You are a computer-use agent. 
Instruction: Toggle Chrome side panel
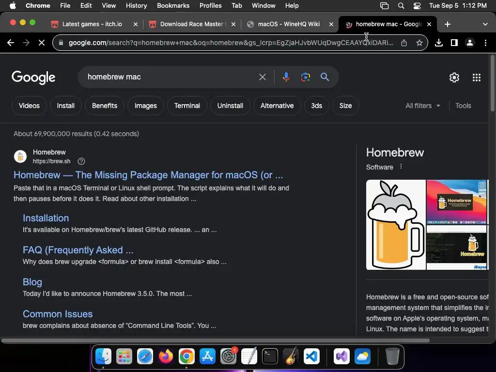tap(454, 43)
